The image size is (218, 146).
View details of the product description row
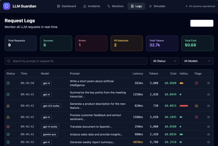[209, 106]
